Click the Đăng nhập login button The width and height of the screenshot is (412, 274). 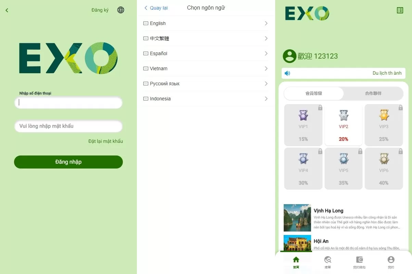[68, 162]
